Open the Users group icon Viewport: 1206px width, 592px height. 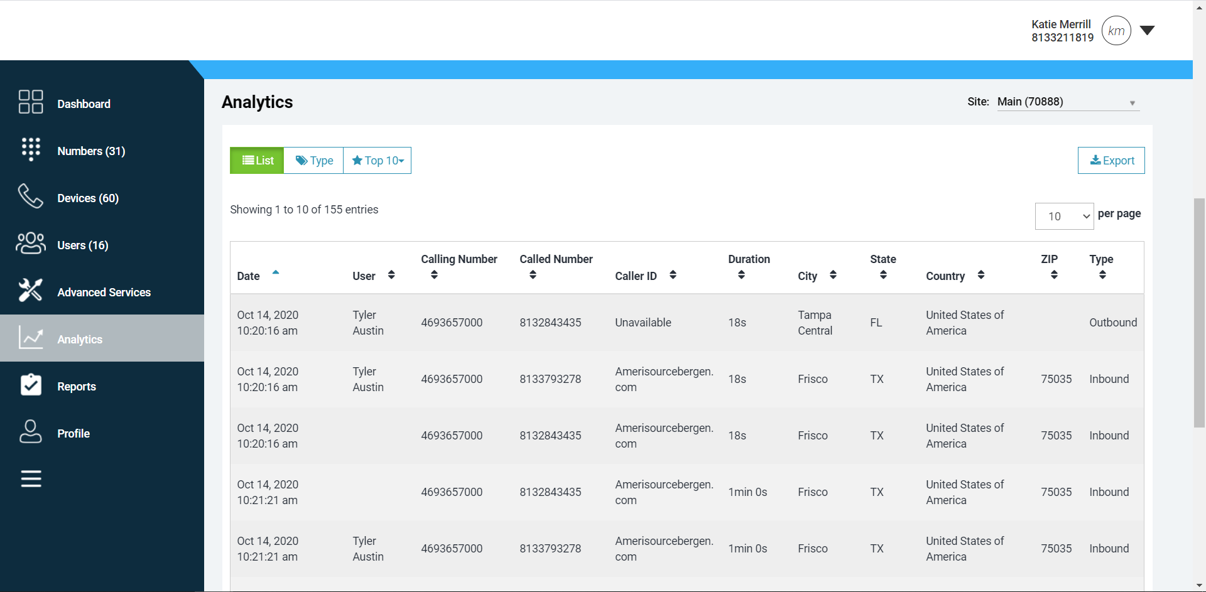(x=31, y=244)
